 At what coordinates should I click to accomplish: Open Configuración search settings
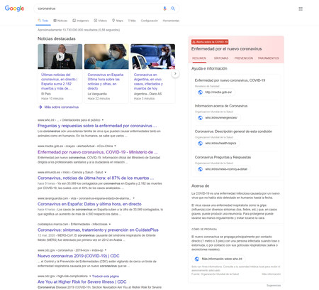(x=150, y=21)
